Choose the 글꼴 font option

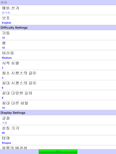tap(58, 120)
